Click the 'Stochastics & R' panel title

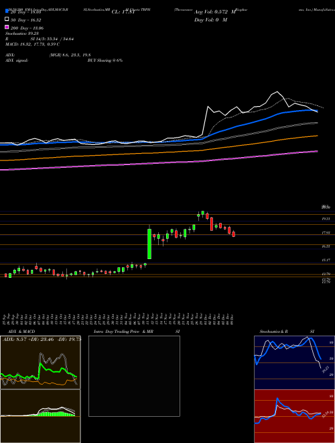pyautogui.click(x=273, y=332)
